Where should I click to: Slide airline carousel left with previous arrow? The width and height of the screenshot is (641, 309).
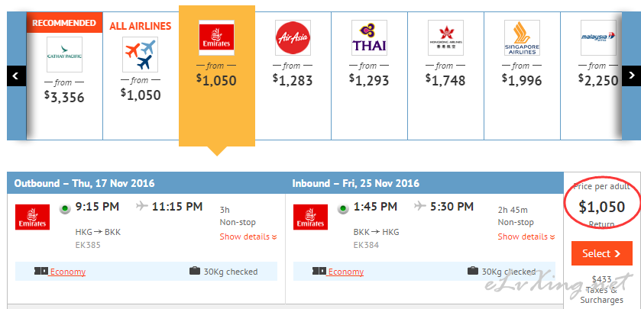tap(16, 76)
